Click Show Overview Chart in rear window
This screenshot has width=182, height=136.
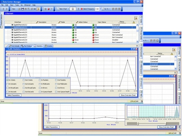[166, 127]
